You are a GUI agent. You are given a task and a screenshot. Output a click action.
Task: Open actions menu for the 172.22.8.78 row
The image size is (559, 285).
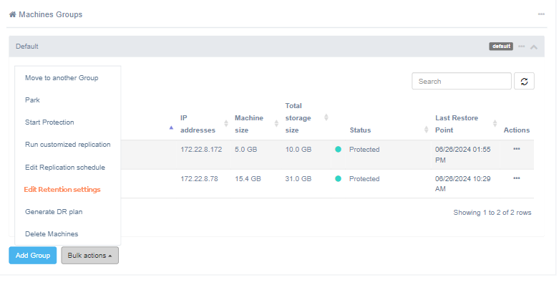coord(517,178)
